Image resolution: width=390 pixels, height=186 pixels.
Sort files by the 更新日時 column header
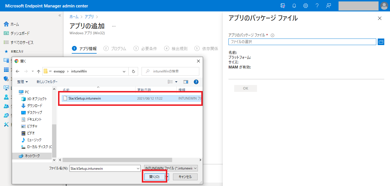[x=156, y=90]
